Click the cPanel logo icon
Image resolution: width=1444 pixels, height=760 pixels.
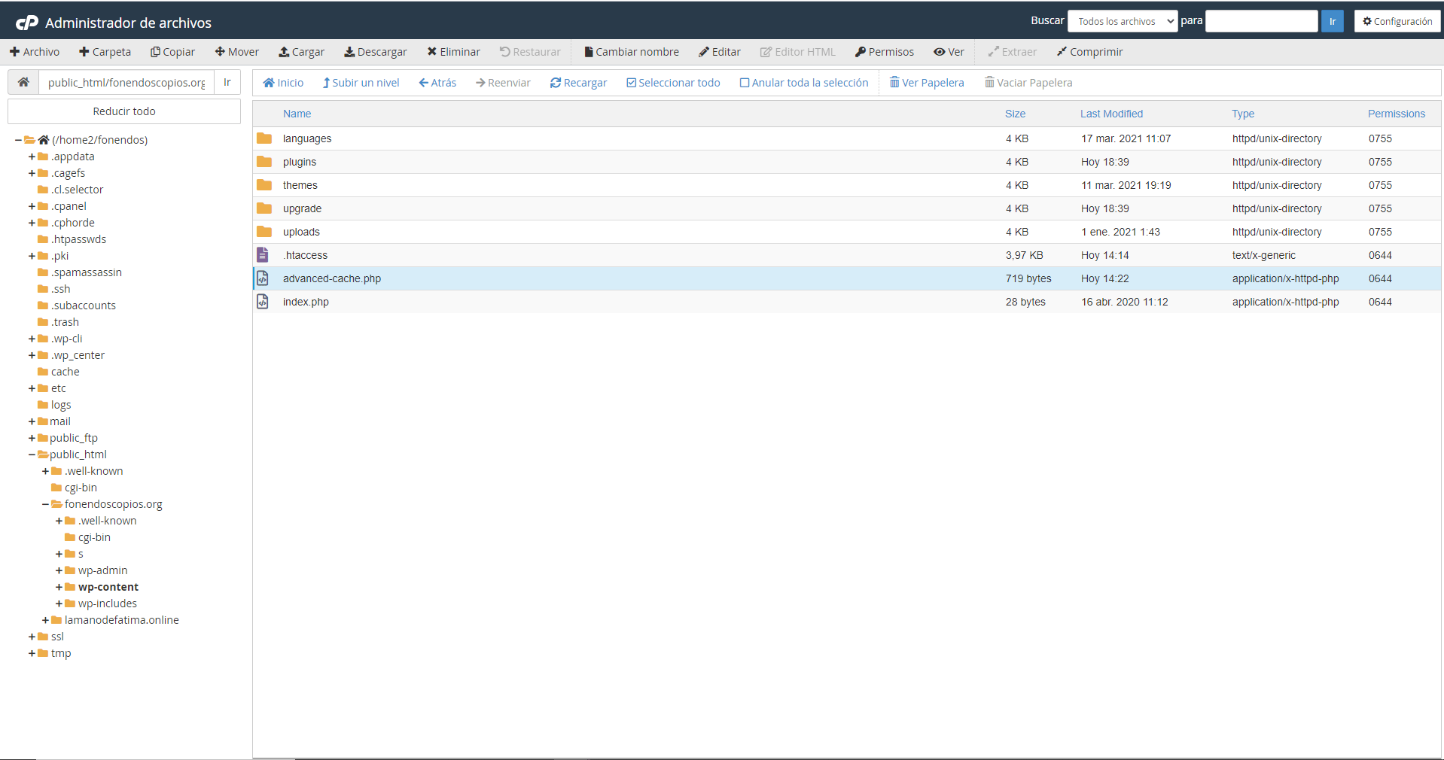(x=27, y=23)
